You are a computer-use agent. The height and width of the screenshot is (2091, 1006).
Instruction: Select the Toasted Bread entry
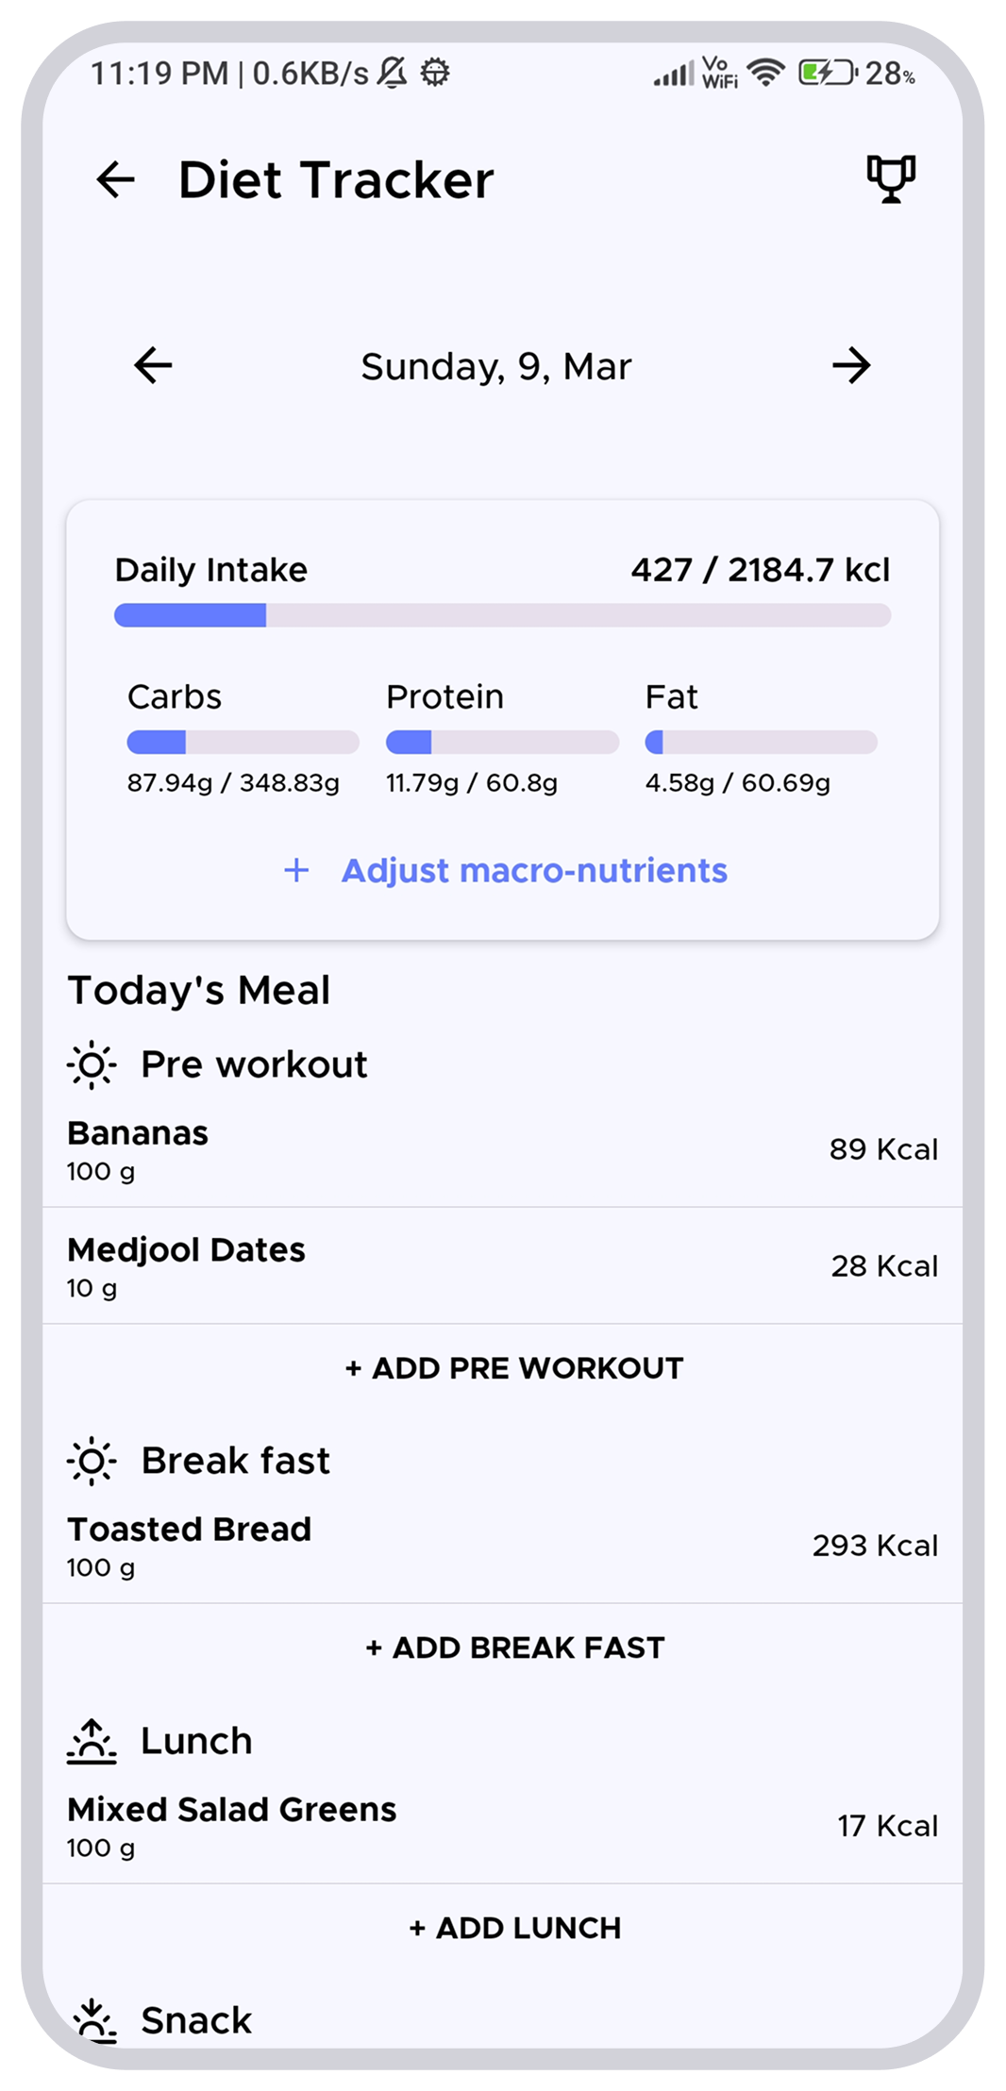[x=502, y=1546]
